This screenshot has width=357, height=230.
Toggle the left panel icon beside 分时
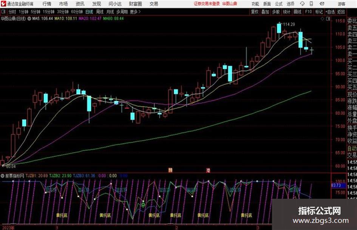point(3,12)
